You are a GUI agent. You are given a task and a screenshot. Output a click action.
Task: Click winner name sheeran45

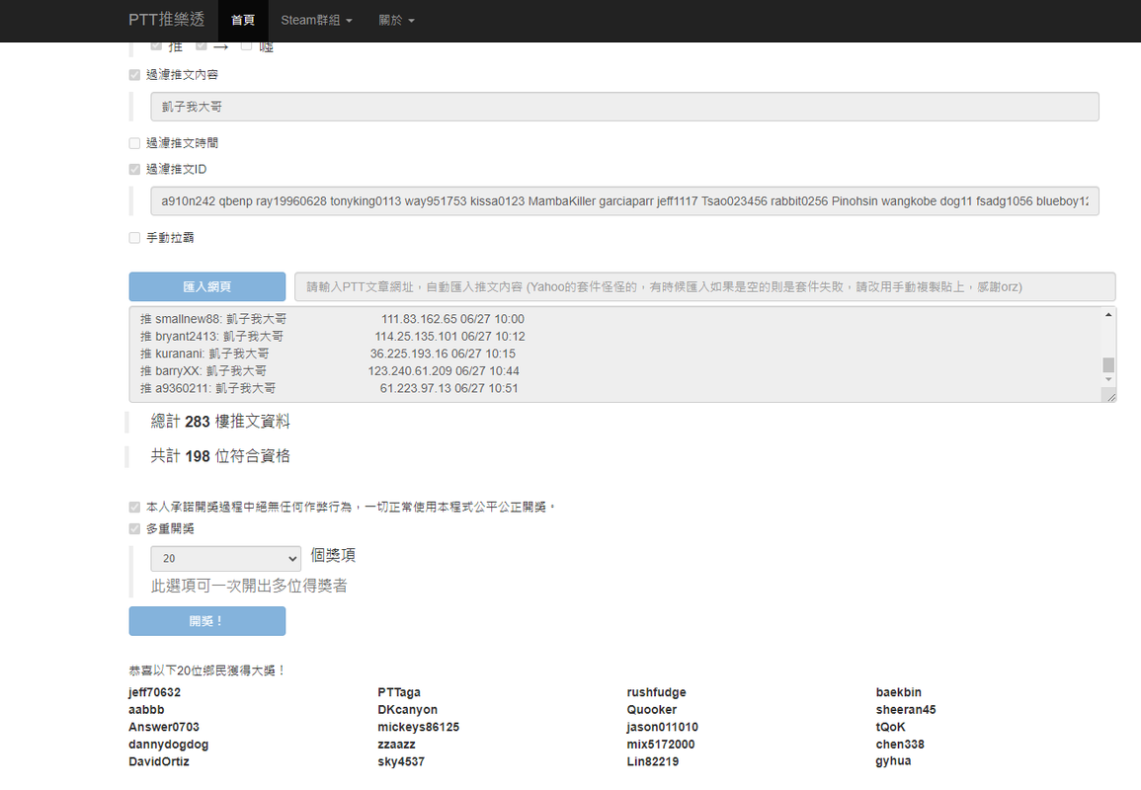pyautogui.click(x=906, y=710)
